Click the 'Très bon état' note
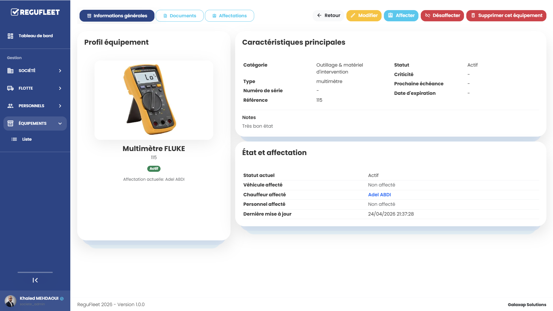This screenshot has width=553, height=311. point(257,126)
